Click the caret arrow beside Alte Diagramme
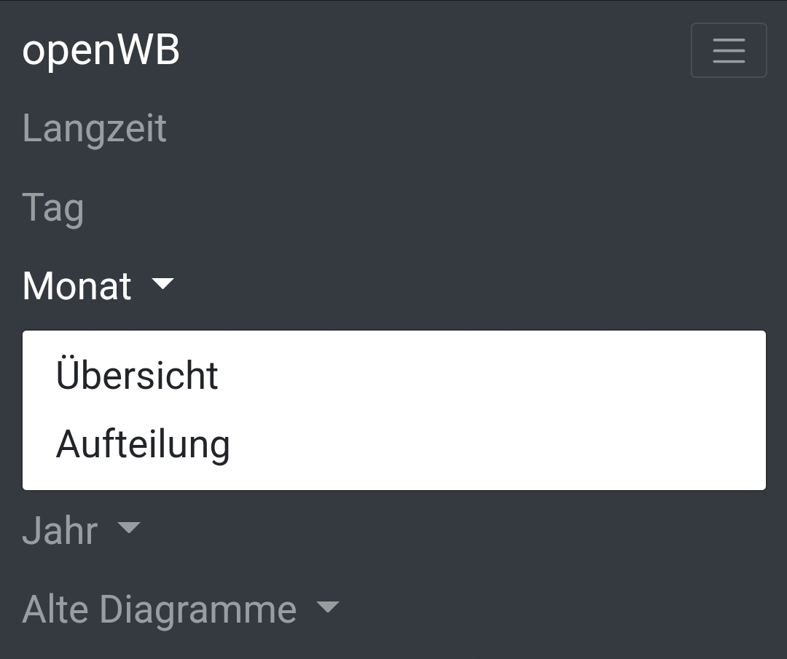The width and height of the screenshot is (787, 659). click(328, 606)
